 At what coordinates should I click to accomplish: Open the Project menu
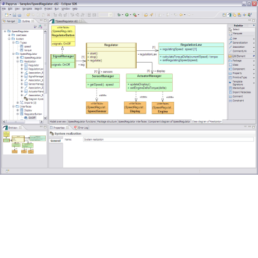[48, 9]
